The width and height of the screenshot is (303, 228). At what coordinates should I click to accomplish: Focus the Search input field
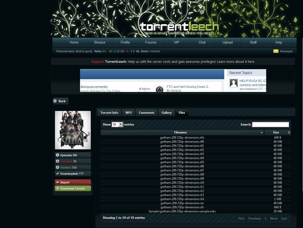point(270,125)
